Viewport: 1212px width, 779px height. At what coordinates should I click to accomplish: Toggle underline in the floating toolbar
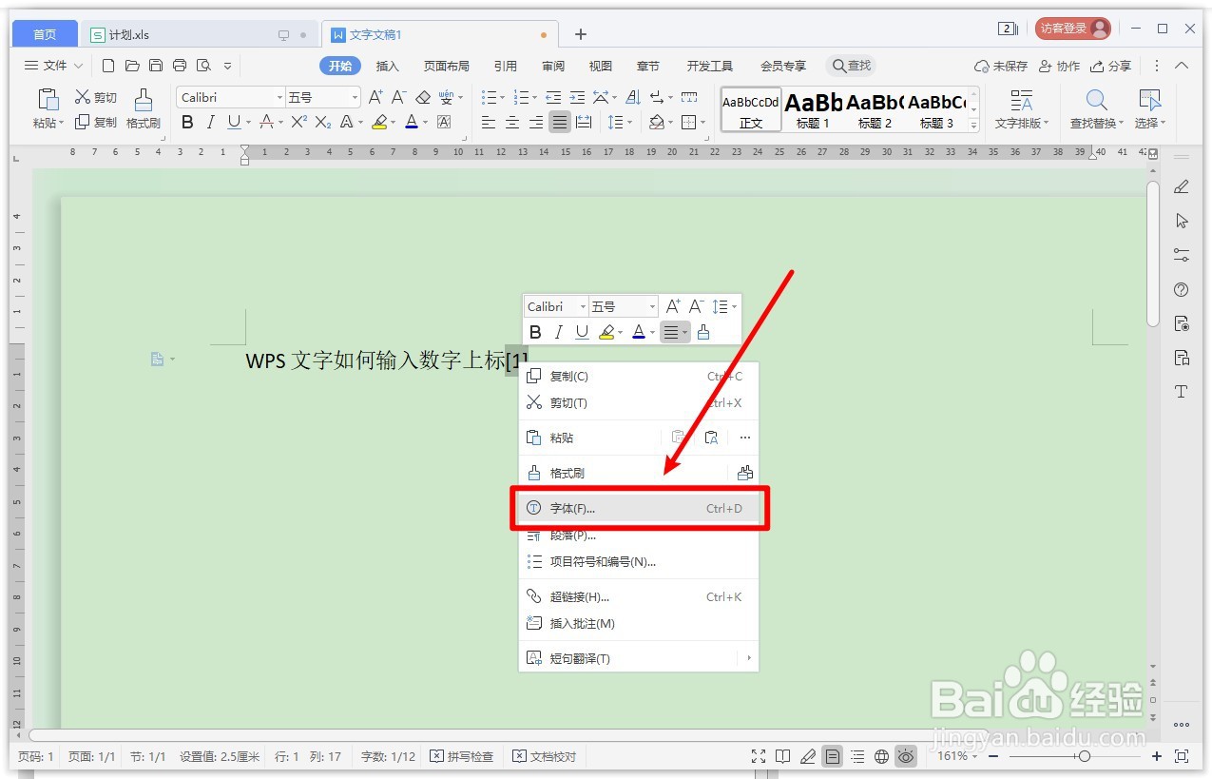[x=581, y=332]
